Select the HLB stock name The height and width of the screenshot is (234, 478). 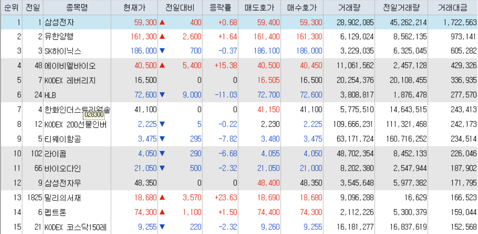pyautogui.click(x=51, y=95)
